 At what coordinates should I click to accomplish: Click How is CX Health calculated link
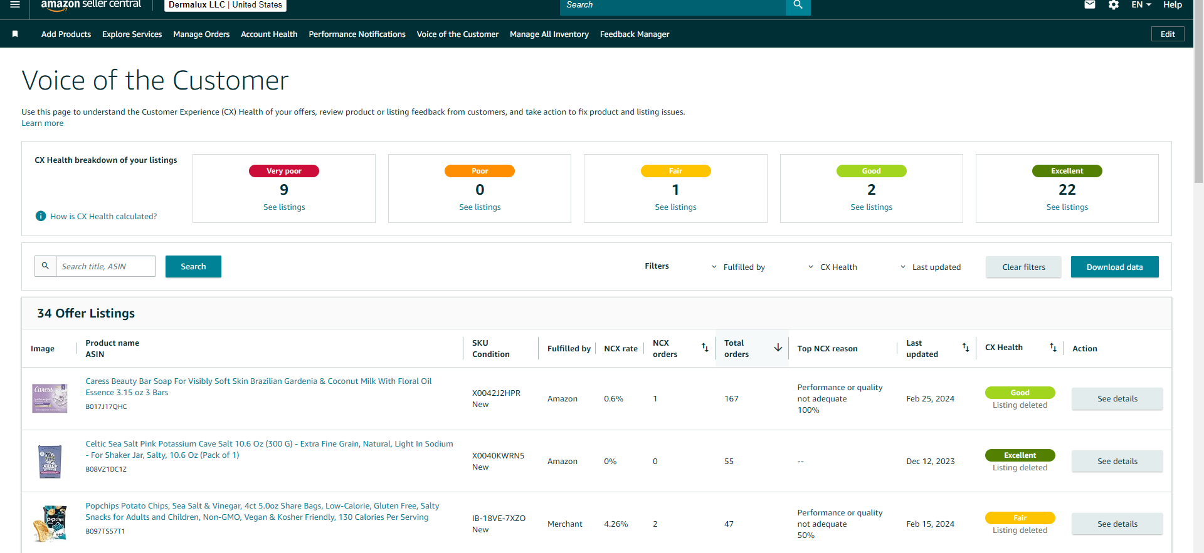point(103,217)
